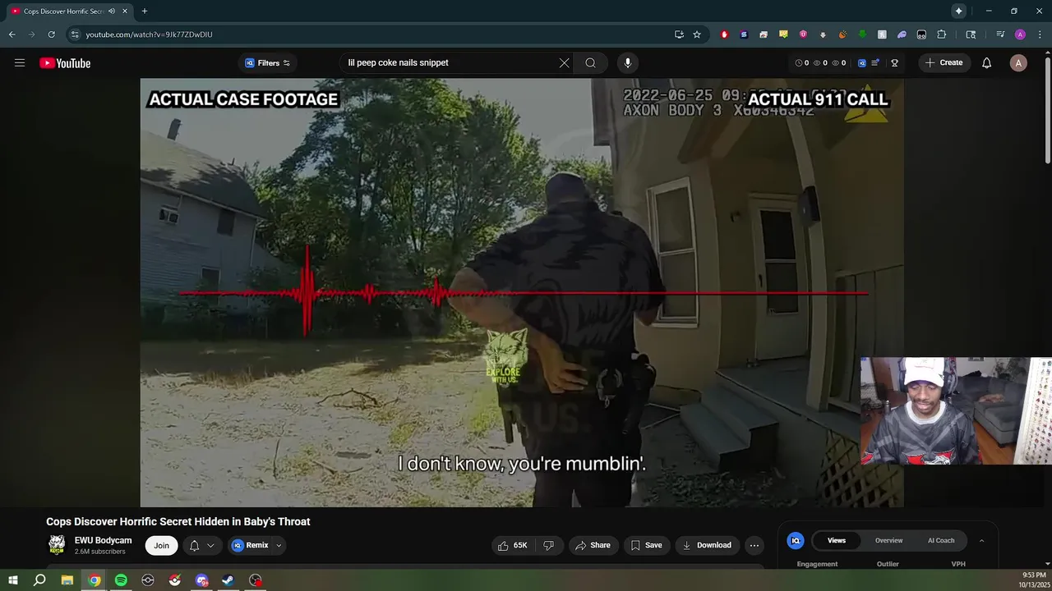
Task: Open Gemini sparkle button in title bar
Action: [958, 11]
